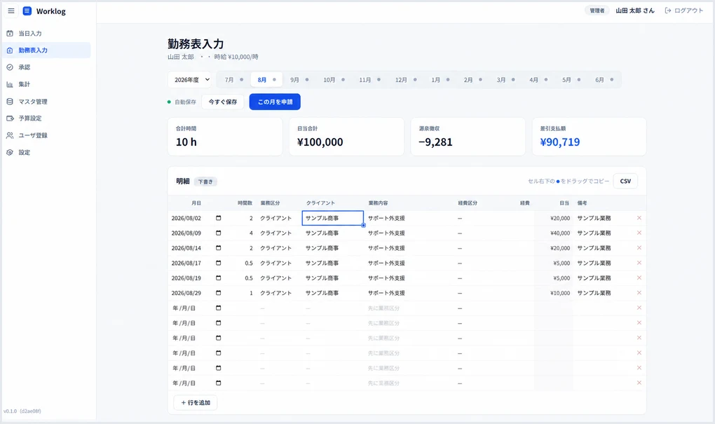Viewport: 715px width, 424px height.
Task: Click the Worklog logo icon
Action: [27, 11]
